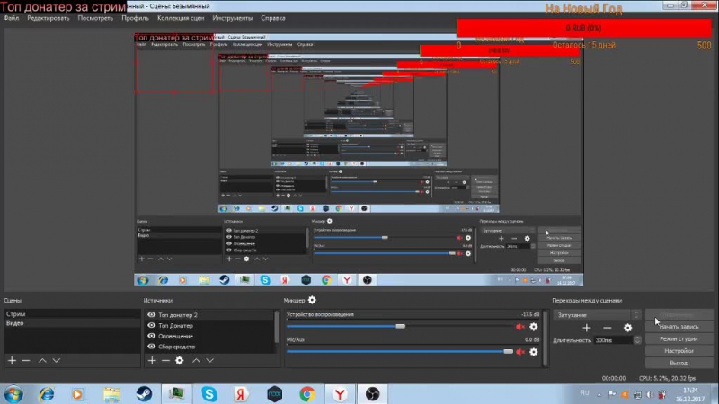Hide the Сбор средств source

(151, 347)
